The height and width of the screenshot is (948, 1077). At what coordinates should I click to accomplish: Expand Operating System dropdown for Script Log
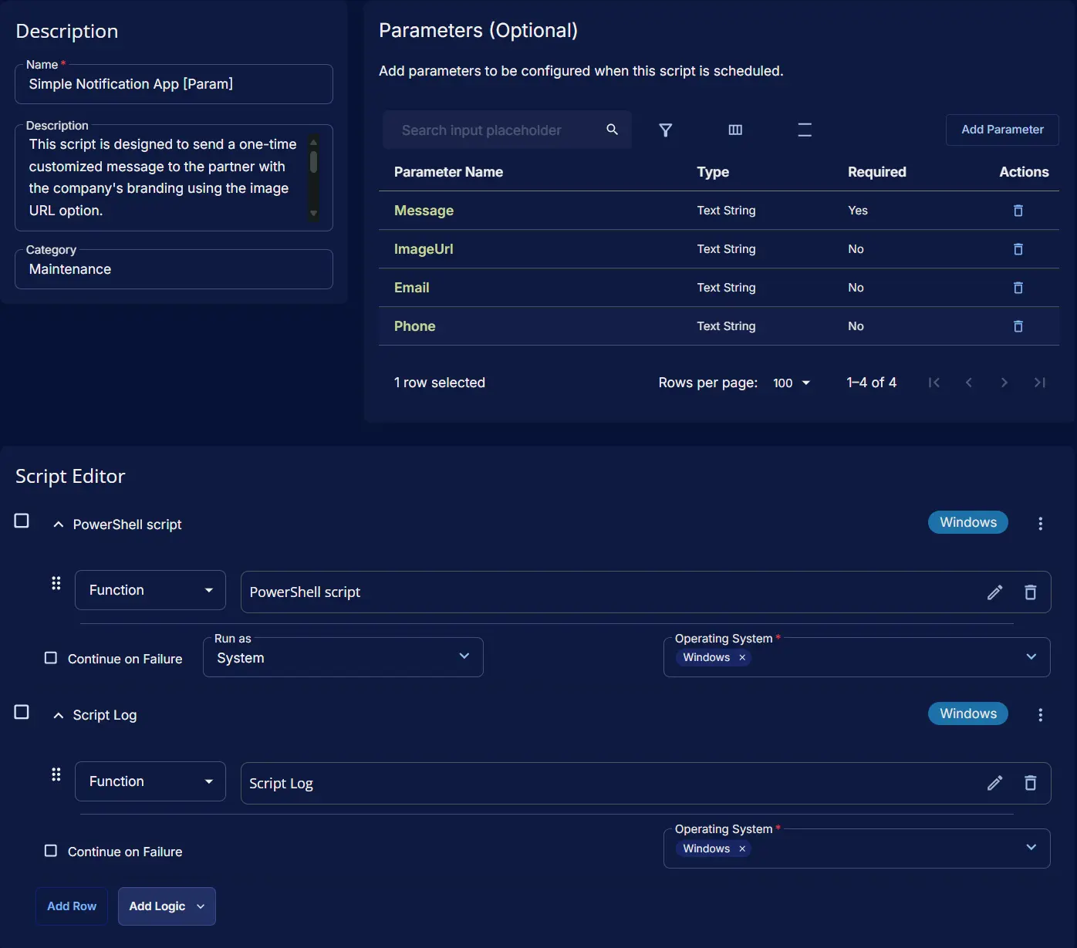1031,847
